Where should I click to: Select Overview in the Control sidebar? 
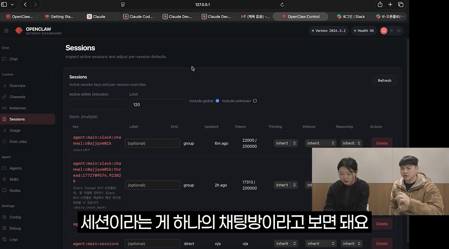click(x=18, y=85)
